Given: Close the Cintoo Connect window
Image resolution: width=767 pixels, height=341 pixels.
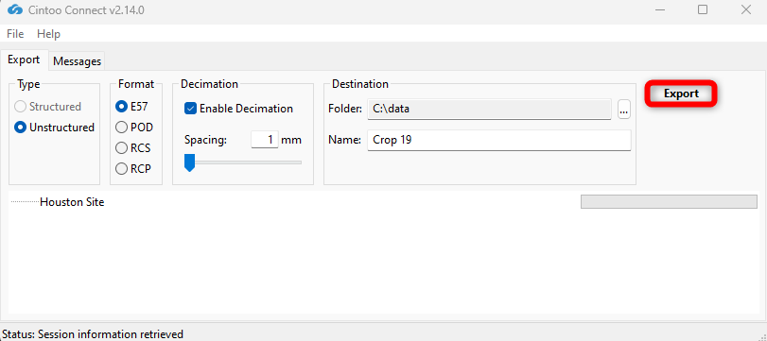Looking at the screenshot, I should tap(745, 9).
